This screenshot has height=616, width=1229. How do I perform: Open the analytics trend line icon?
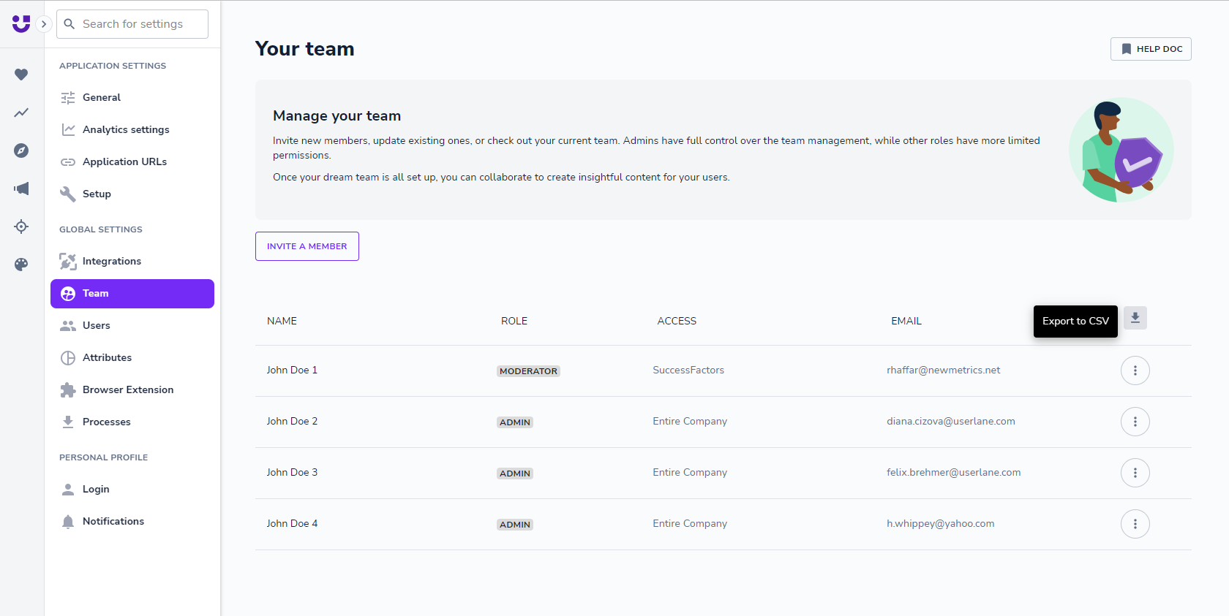pyautogui.click(x=21, y=113)
